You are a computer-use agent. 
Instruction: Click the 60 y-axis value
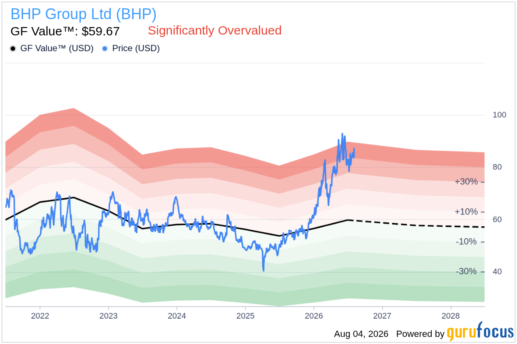497,219
